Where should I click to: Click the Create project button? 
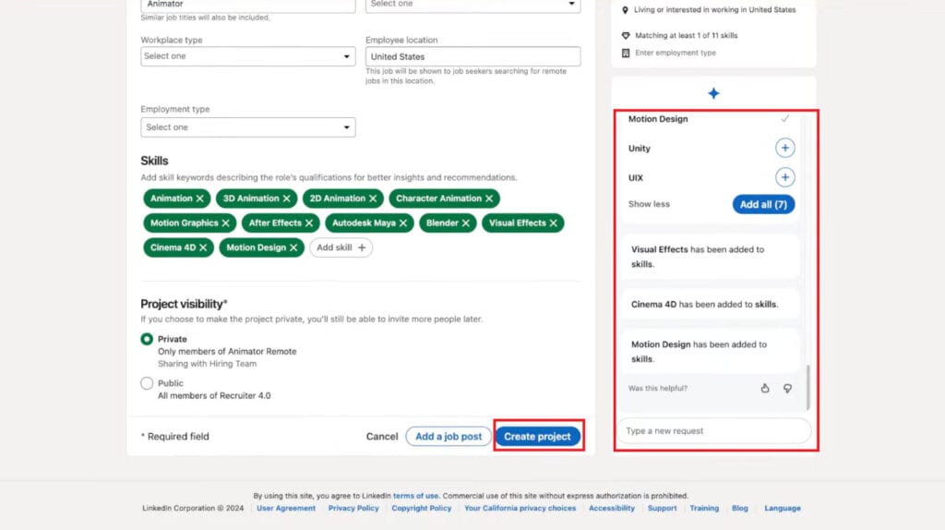538,437
